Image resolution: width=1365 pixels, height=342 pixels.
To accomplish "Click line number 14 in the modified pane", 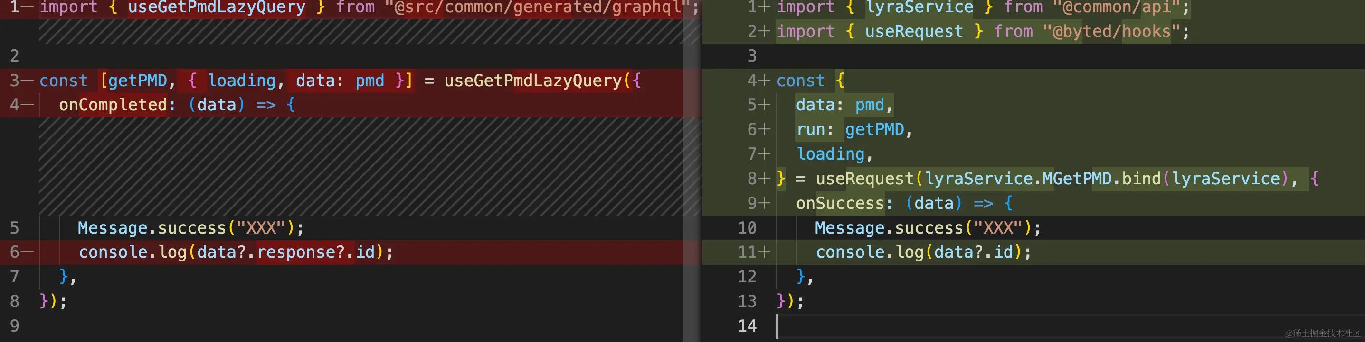I will coord(747,325).
